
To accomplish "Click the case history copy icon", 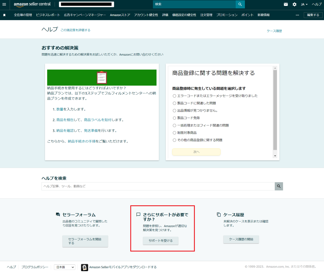I will (x=219, y=215).
